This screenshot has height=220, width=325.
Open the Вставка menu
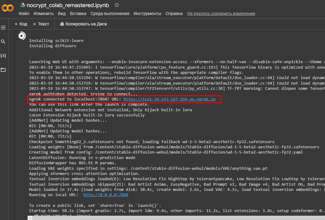pos(78,13)
